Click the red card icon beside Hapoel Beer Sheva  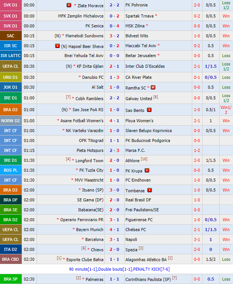click(57, 46)
